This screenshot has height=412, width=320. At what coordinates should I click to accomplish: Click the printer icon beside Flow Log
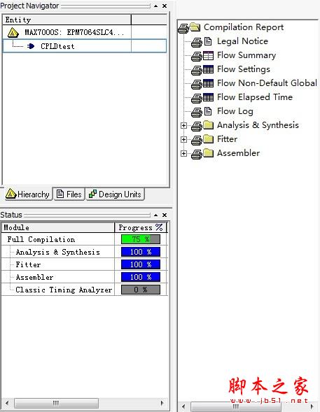point(197,112)
